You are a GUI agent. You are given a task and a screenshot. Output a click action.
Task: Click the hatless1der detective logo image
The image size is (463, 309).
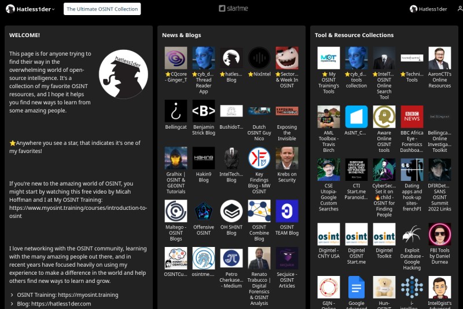coord(123,74)
